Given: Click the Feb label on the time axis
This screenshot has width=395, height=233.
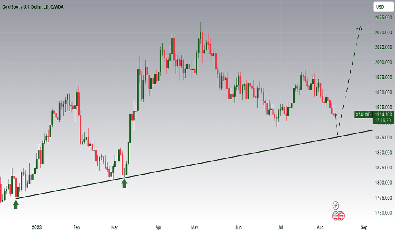Looking at the screenshot, I should pos(76,227).
